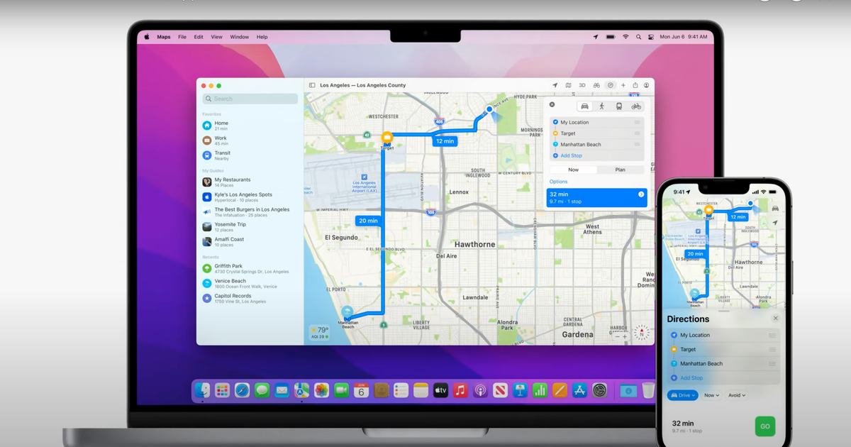Open Now dropdown on iPhone
This screenshot has height=447, width=851.
711,395
